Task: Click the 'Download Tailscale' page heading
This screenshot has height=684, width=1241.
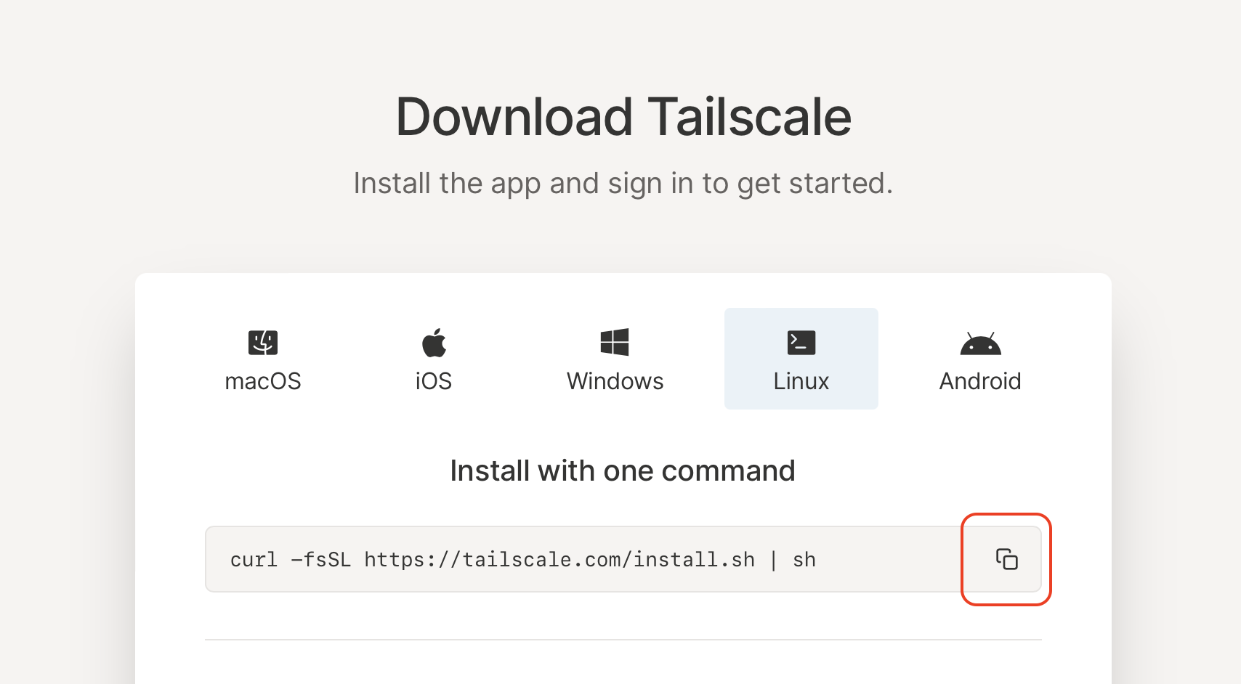Action: (x=623, y=116)
